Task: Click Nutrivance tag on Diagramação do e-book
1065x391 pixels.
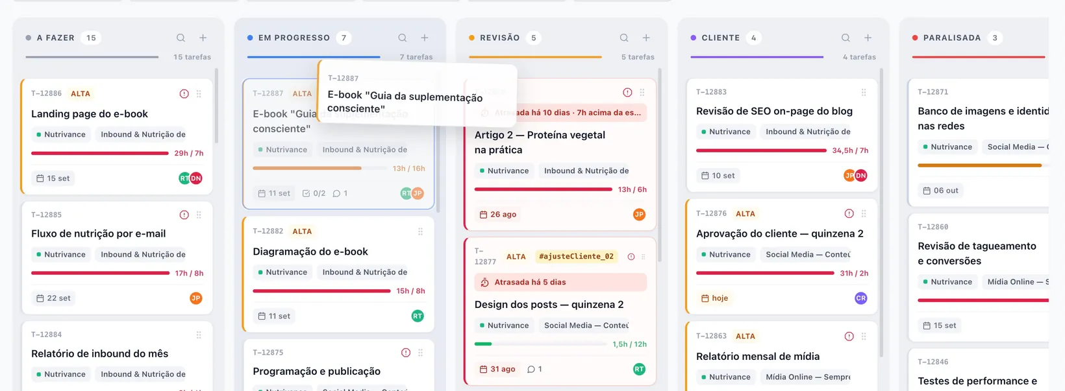Action: tap(281, 272)
